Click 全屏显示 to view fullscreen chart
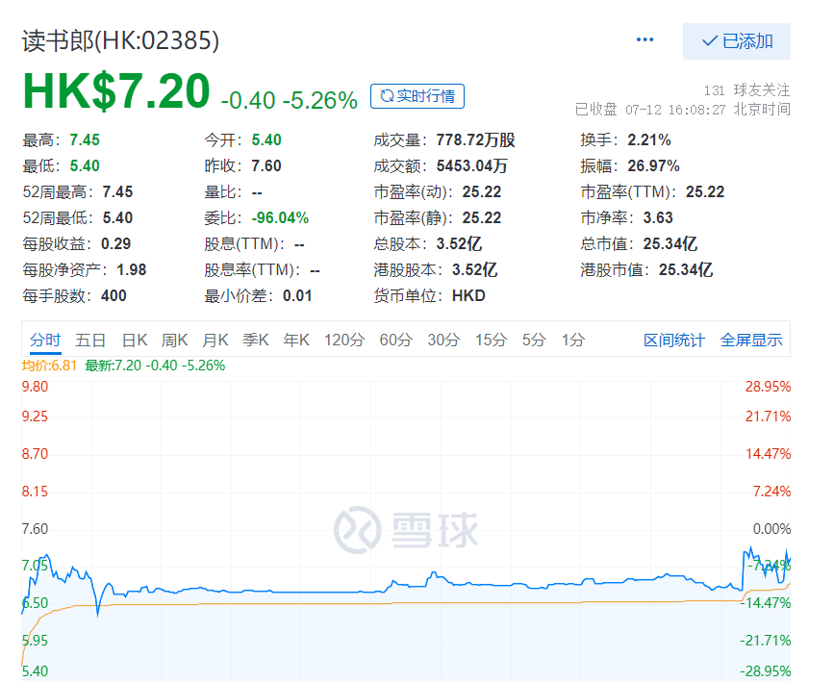This screenshot has width=834, height=682. [x=751, y=340]
